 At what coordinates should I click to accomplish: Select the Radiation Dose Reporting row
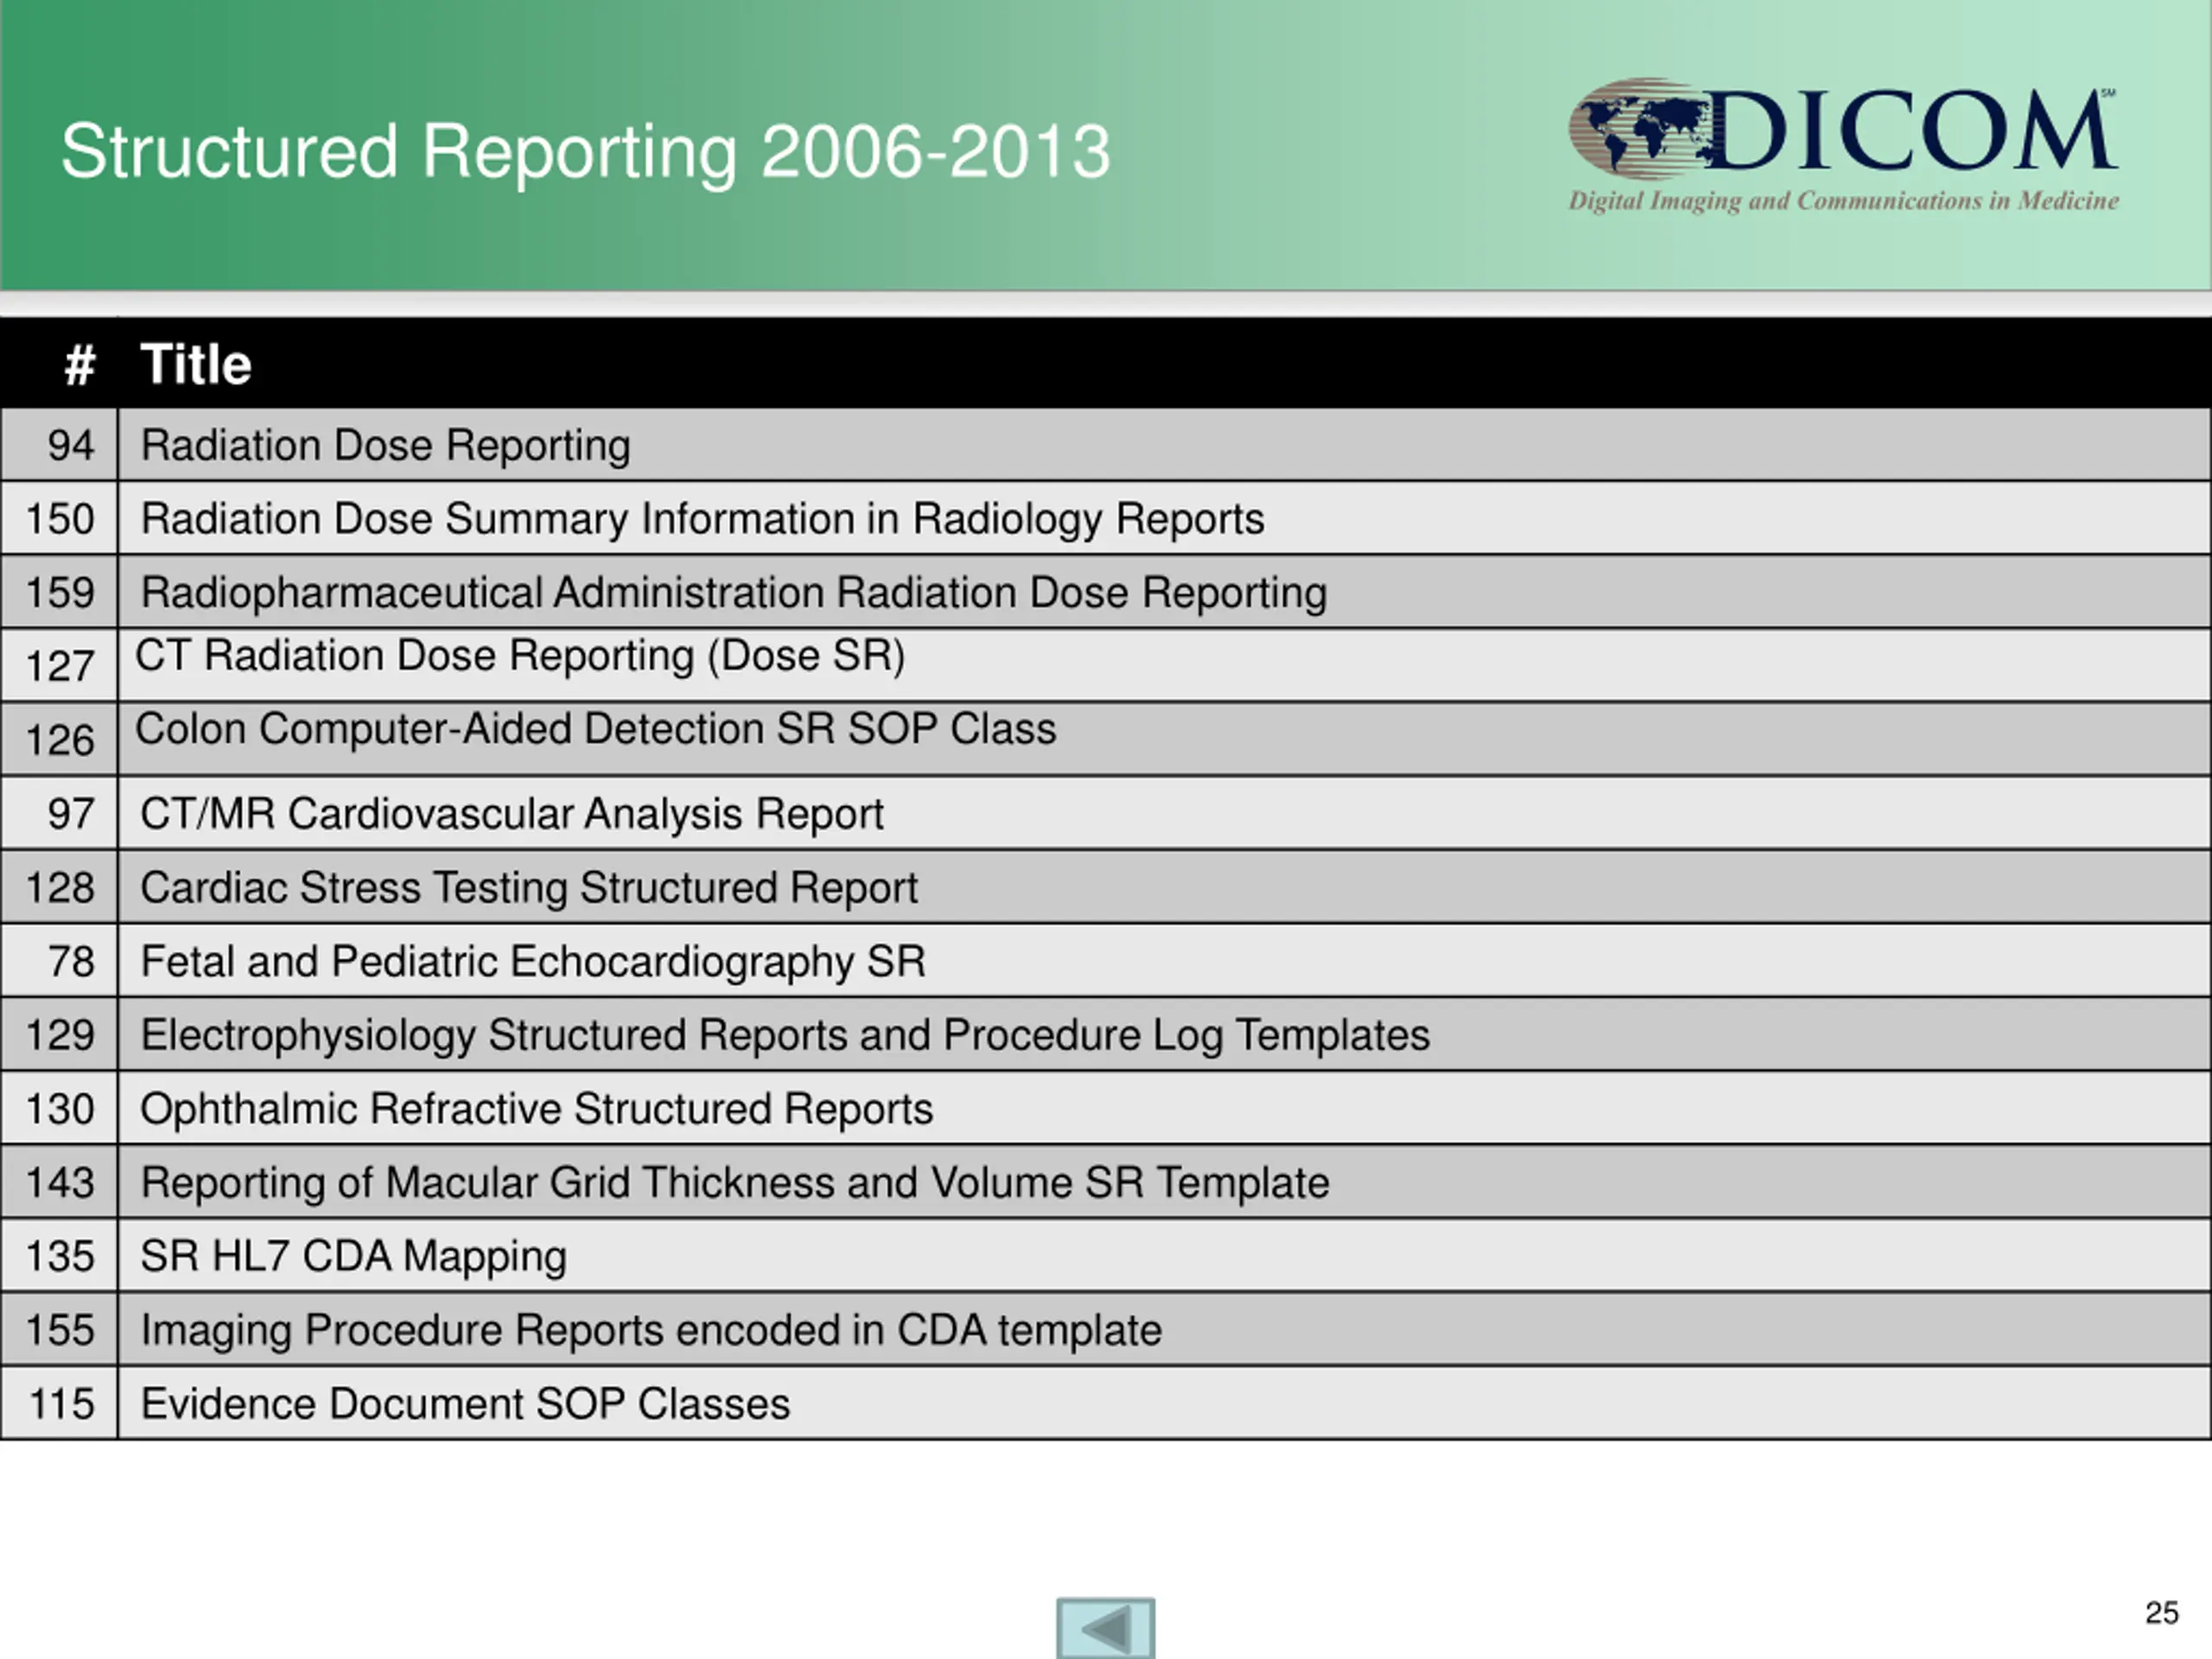(385, 445)
